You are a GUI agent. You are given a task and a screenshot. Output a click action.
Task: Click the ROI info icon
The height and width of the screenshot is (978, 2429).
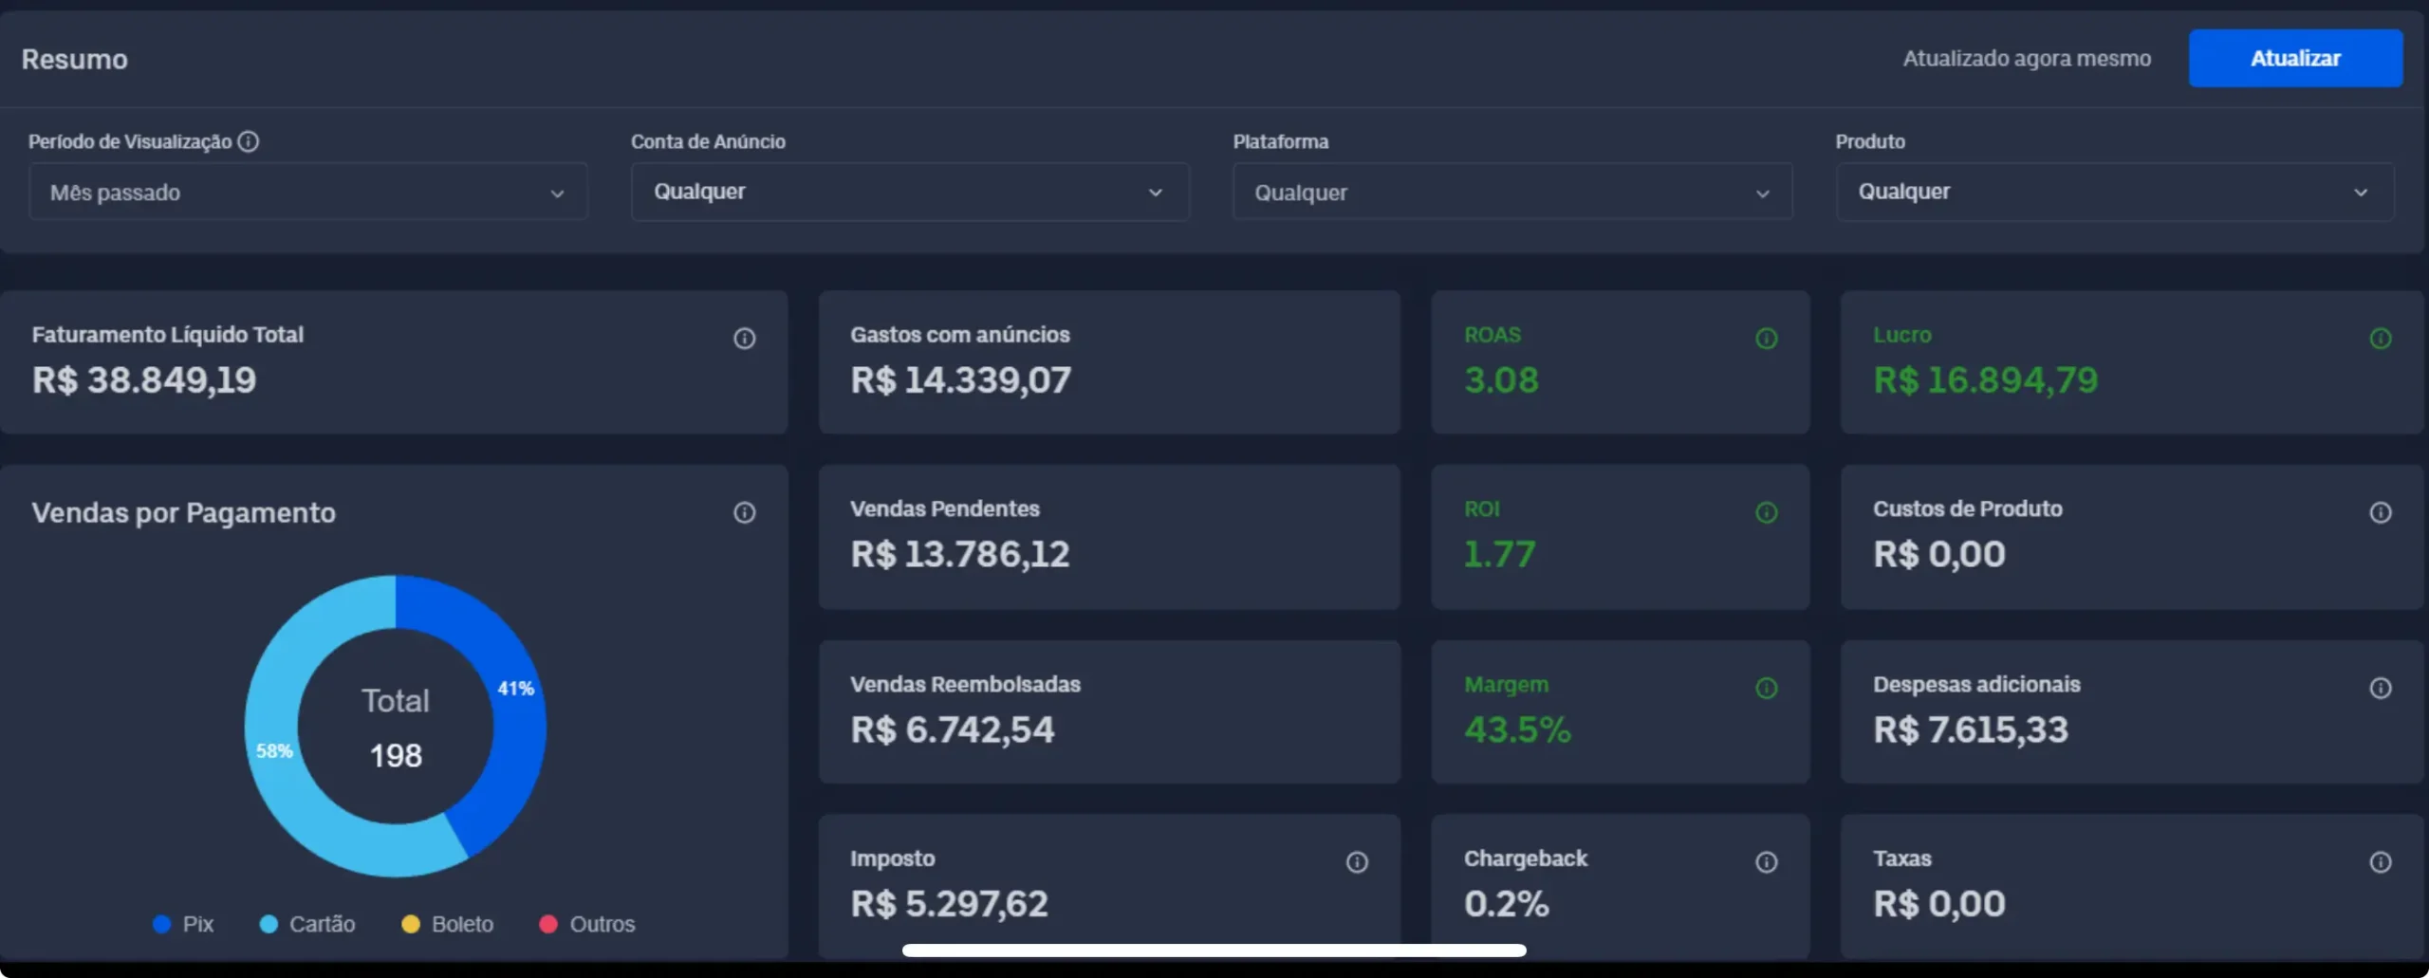pos(1766,513)
